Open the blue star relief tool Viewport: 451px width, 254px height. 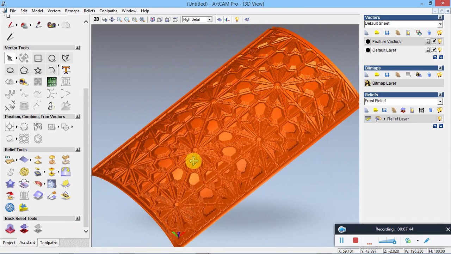point(10,184)
